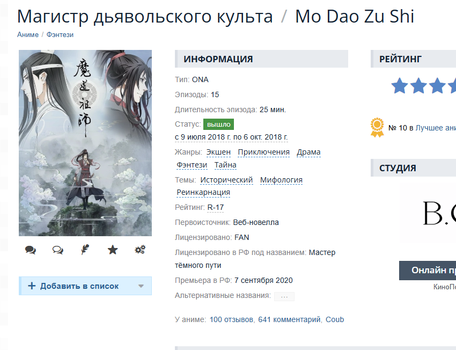Click the release dates text с 9 июля 2018
This screenshot has width=456, height=350.
(231, 137)
